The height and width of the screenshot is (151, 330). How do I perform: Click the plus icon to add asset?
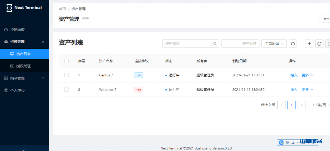click(x=309, y=44)
